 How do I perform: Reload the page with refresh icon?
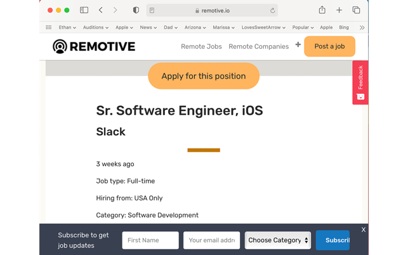pos(272,10)
